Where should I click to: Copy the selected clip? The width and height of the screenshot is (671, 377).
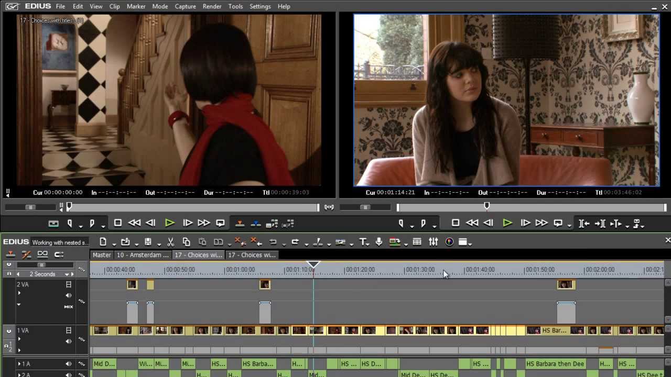pos(186,242)
